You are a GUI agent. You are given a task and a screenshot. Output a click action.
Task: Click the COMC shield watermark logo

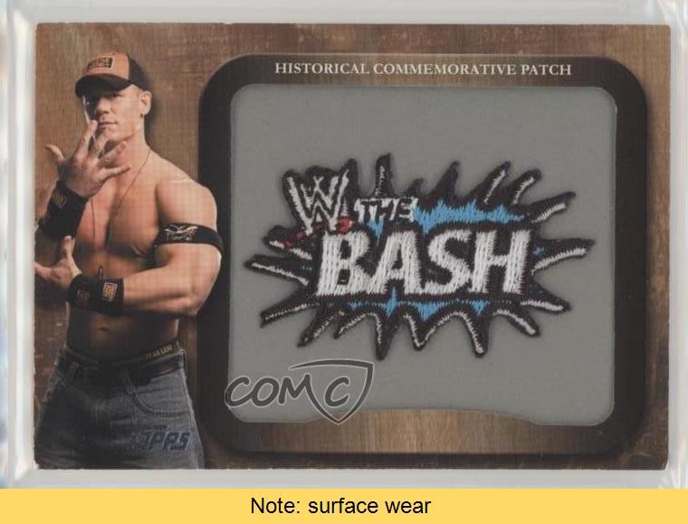click(x=300, y=390)
